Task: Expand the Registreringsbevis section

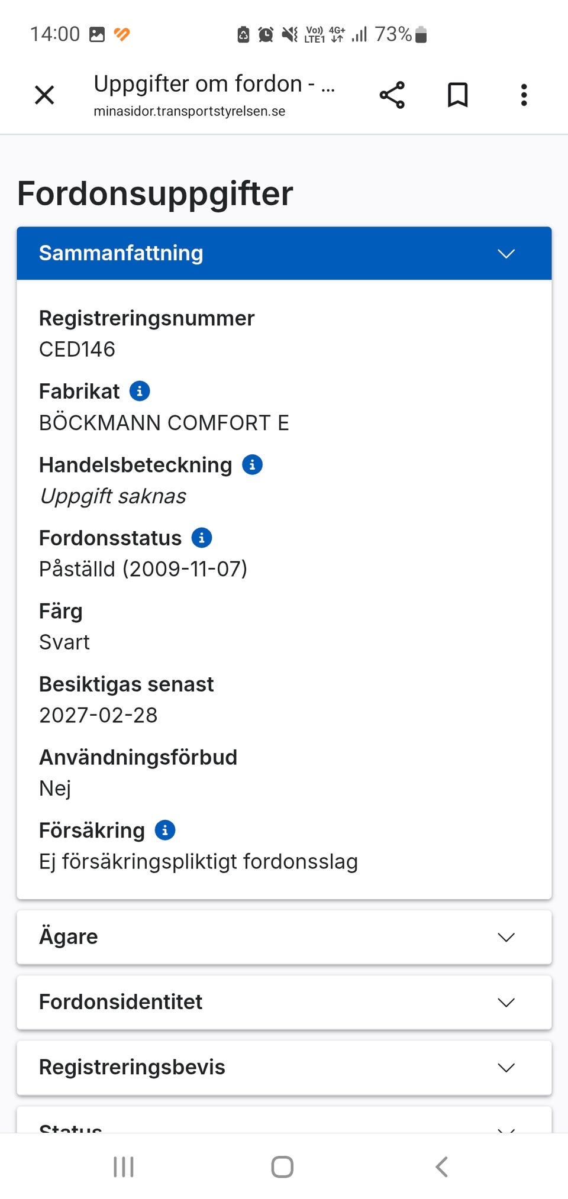Action: click(x=284, y=1067)
